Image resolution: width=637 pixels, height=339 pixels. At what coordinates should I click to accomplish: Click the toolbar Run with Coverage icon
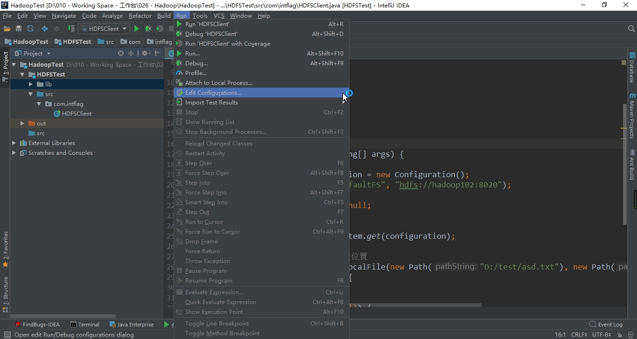click(x=160, y=28)
